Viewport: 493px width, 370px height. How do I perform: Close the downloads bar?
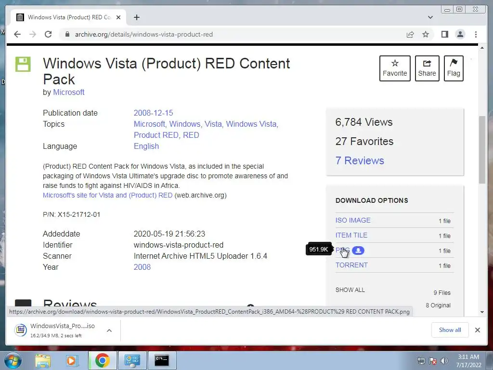pos(477,330)
